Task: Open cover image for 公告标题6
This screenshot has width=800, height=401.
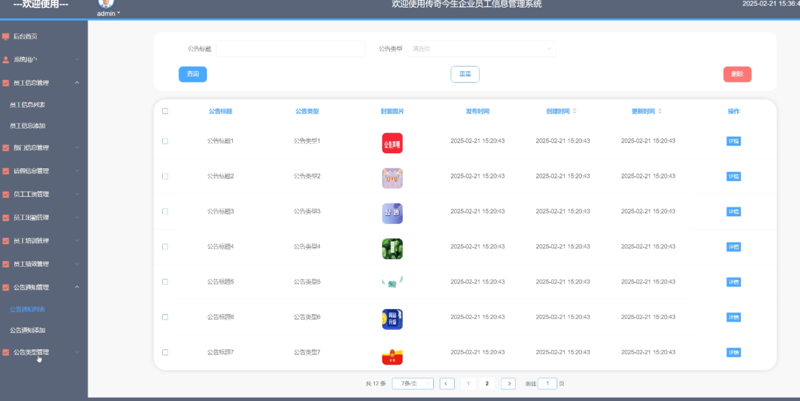Action: tap(392, 319)
